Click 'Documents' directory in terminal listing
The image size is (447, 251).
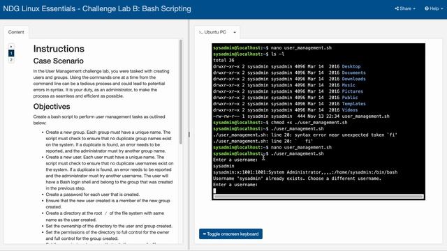click(x=354, y=73)
